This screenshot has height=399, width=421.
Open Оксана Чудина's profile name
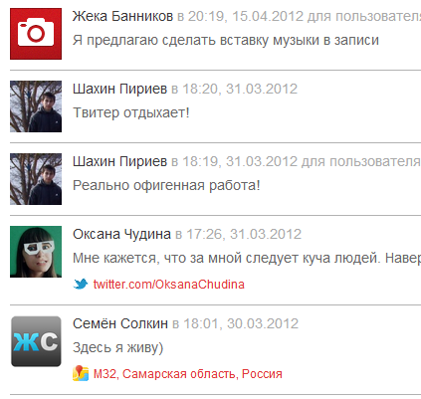(121, 234)
